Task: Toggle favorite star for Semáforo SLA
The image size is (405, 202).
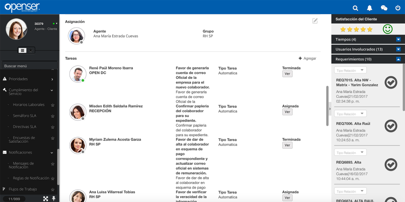Action: click(x=53, y=116)
